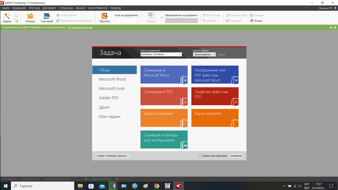Click the Затваряне close button
Image resolution: width=338 pixels, height=190 pixels.
coord(236,156)
